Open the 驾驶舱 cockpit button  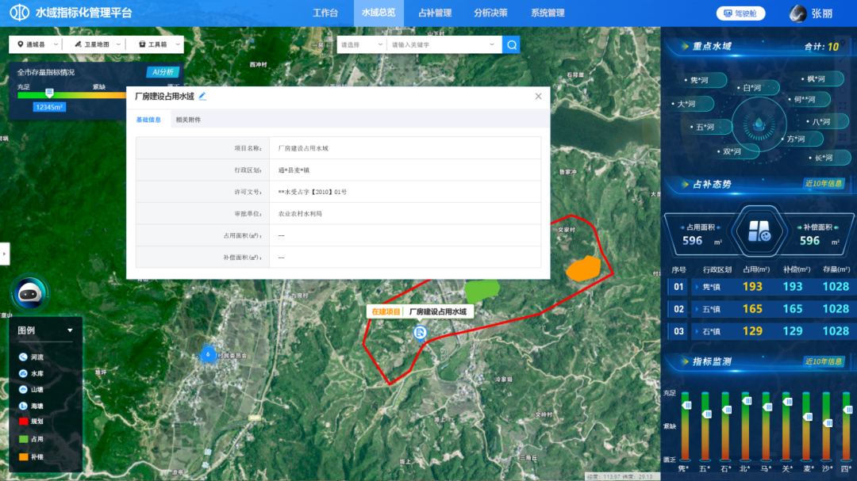click(x=740, y=13)
